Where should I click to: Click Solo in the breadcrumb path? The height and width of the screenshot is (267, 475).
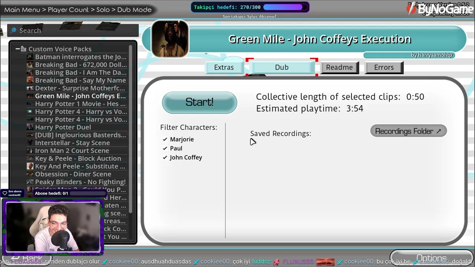tap(103, 10)
